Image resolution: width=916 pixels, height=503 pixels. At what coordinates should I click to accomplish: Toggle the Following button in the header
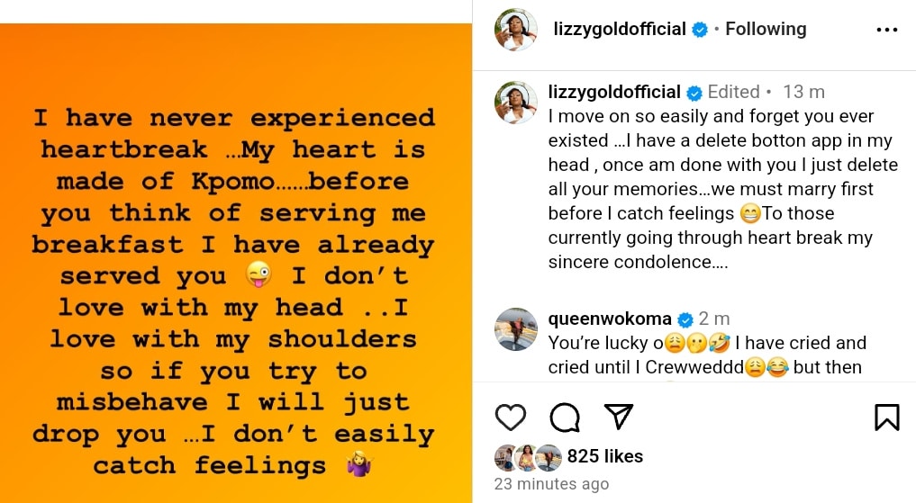[766, 29]
